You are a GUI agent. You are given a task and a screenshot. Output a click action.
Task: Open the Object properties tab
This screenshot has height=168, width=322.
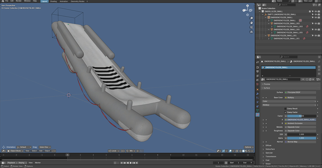point(257,89)
